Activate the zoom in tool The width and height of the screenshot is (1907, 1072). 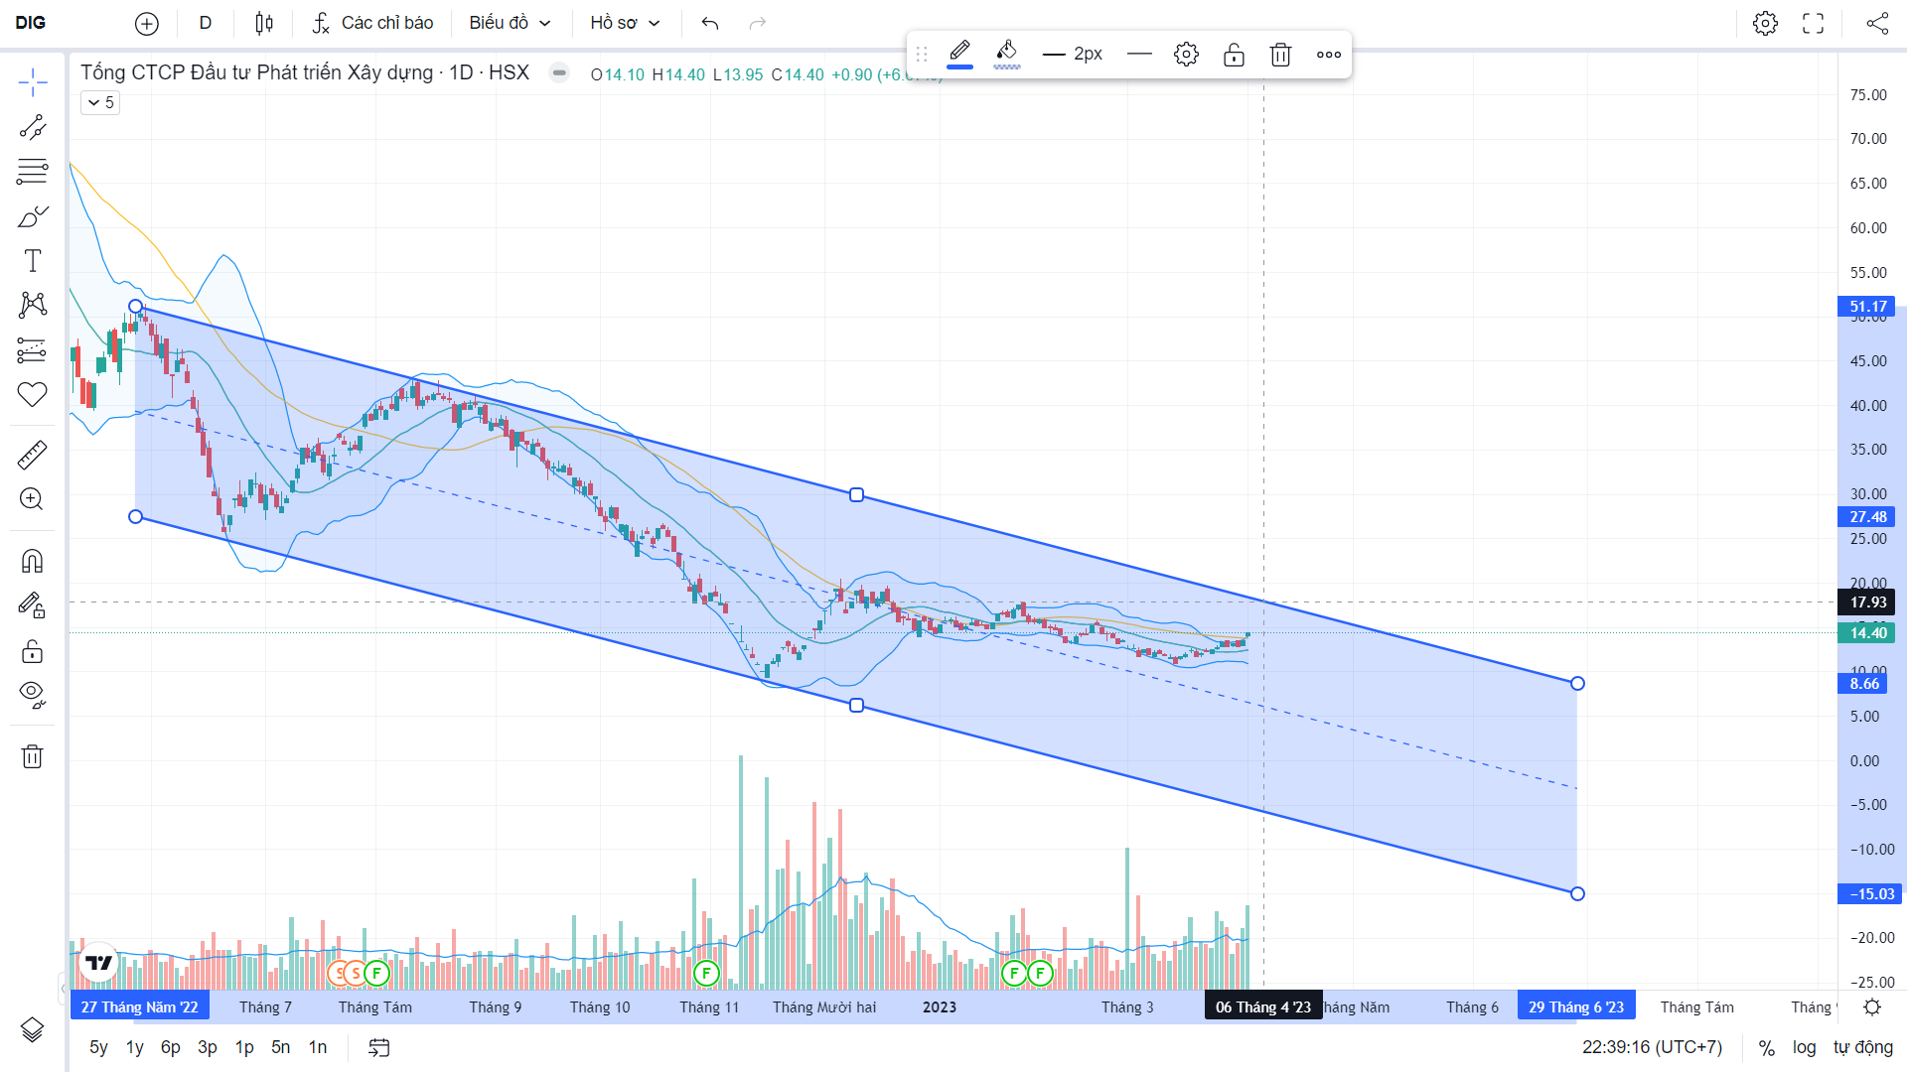tap(32, 499)
